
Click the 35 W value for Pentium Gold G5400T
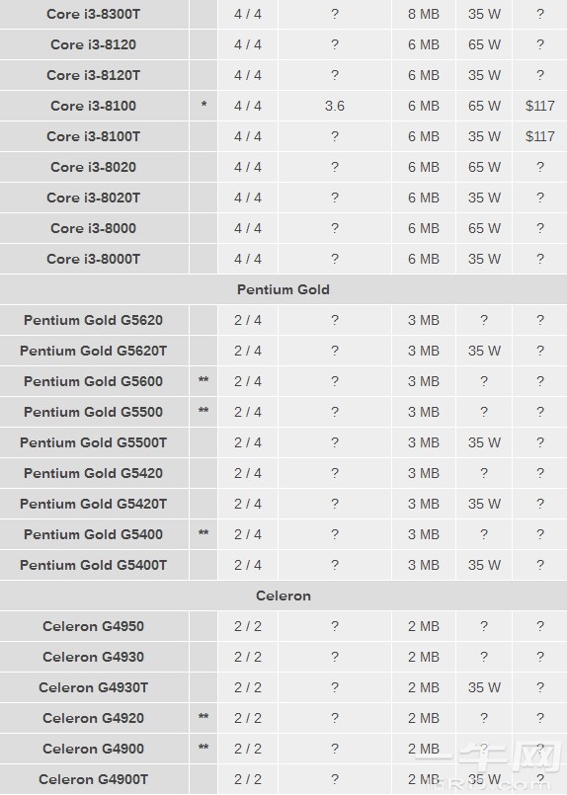click(484, 565)
